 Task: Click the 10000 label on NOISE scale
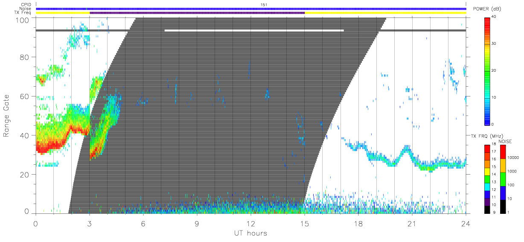[514, 157]
